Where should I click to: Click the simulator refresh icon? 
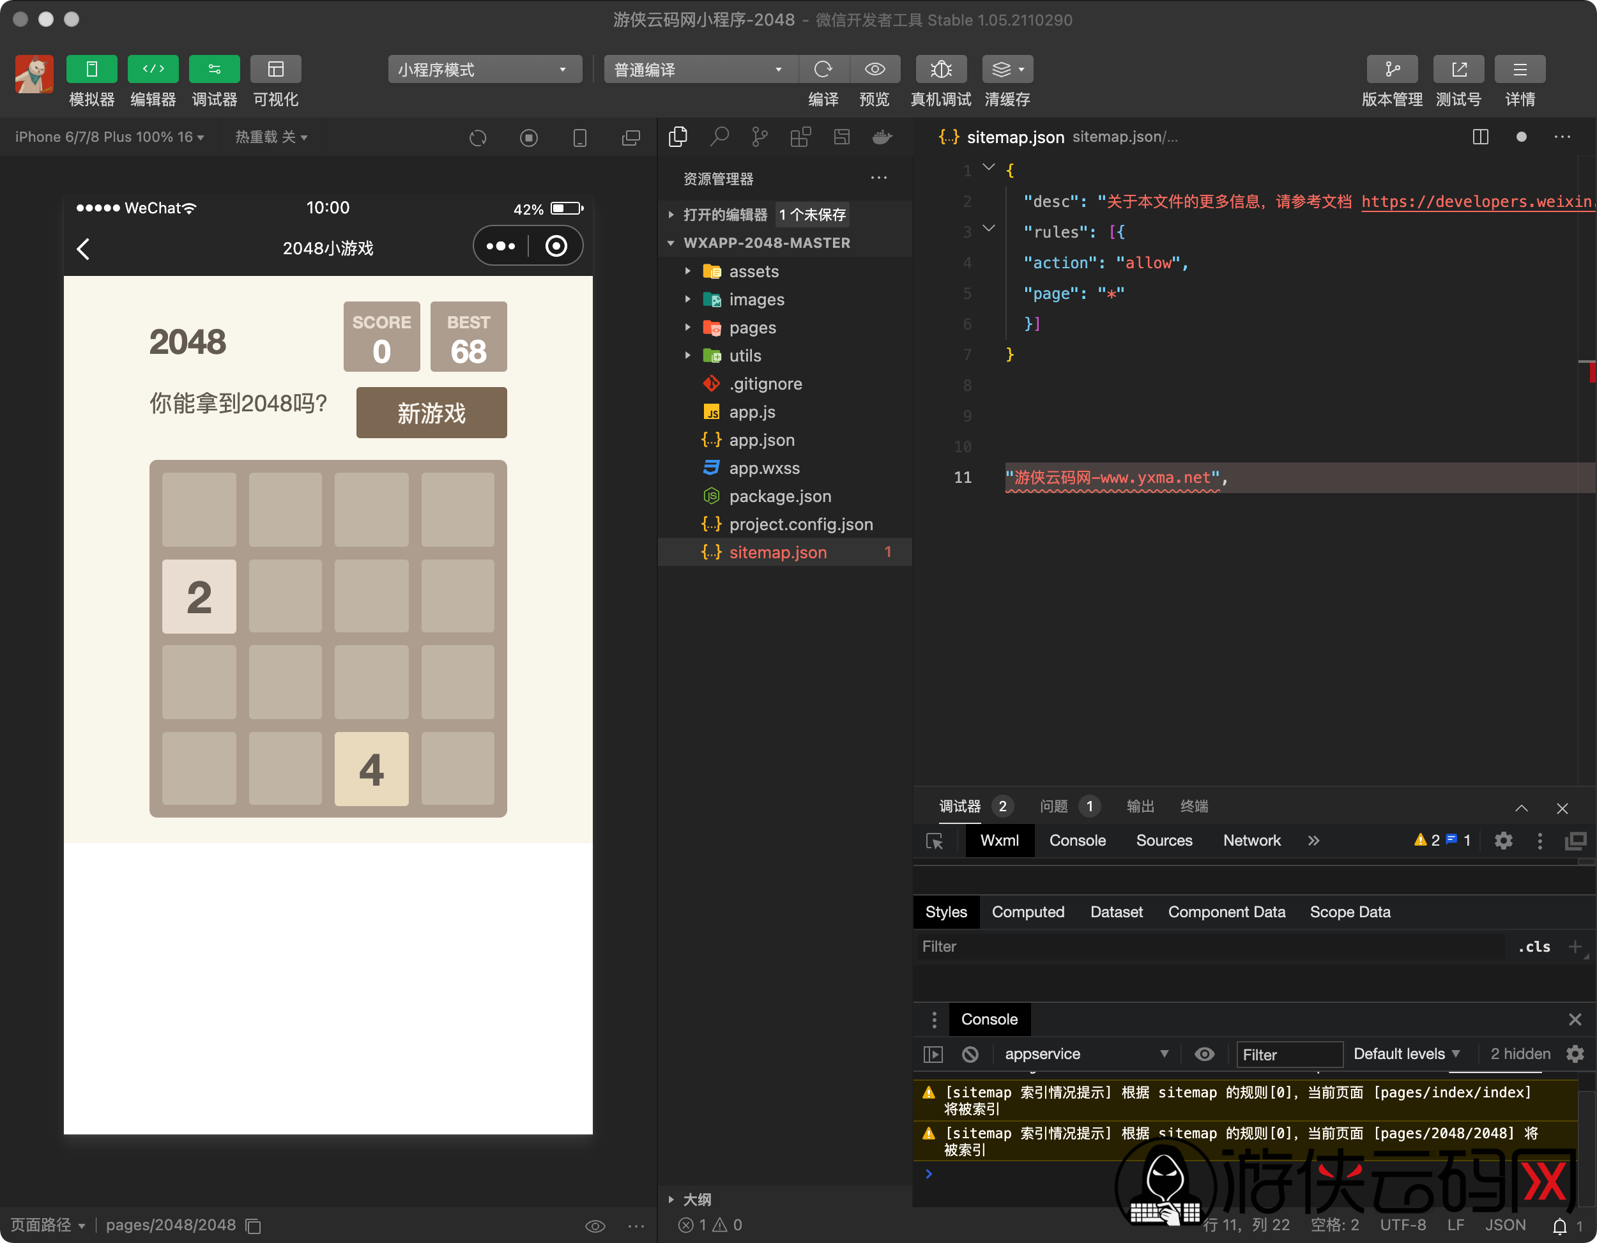[x=478, y=137]
